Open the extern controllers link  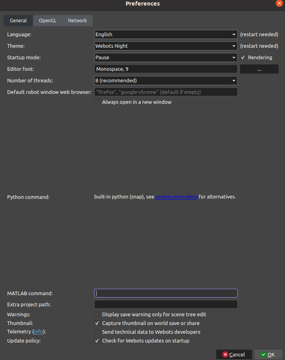176,197
